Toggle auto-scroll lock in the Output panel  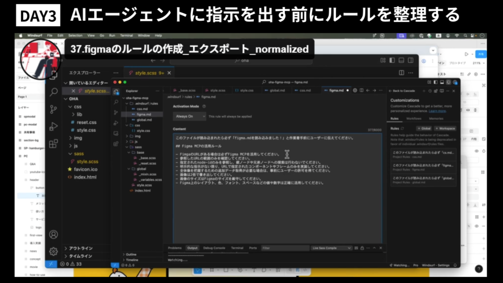362,248
